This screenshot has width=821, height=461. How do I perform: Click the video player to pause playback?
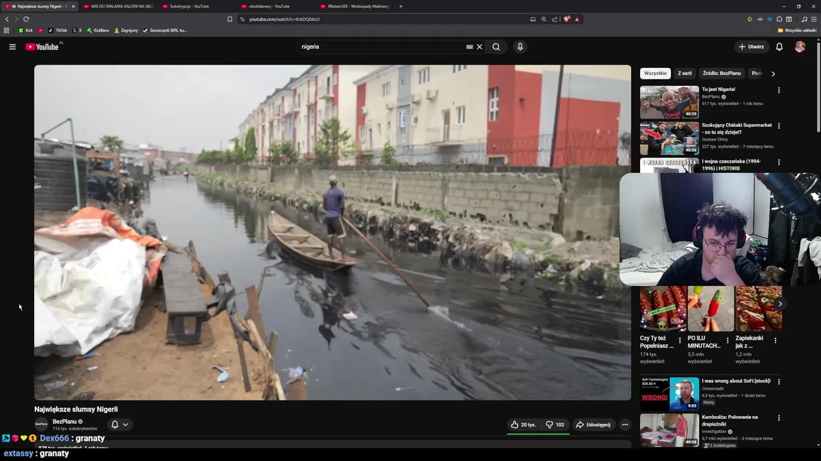click(x=332, y=232)
